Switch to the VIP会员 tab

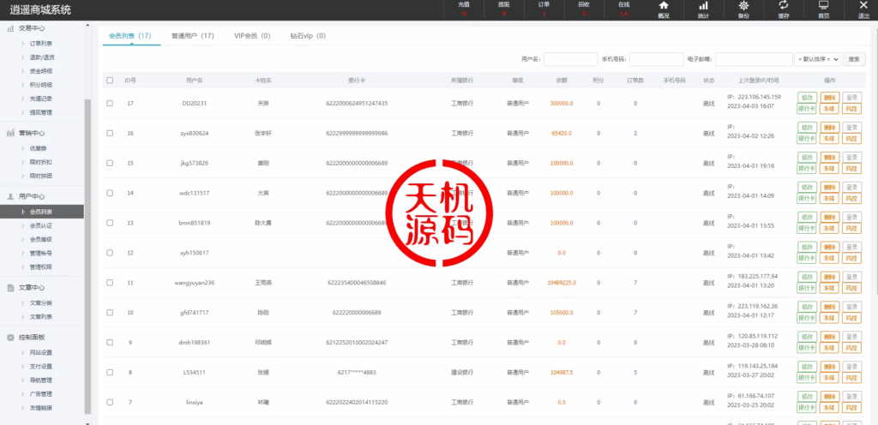pos(251,36)
